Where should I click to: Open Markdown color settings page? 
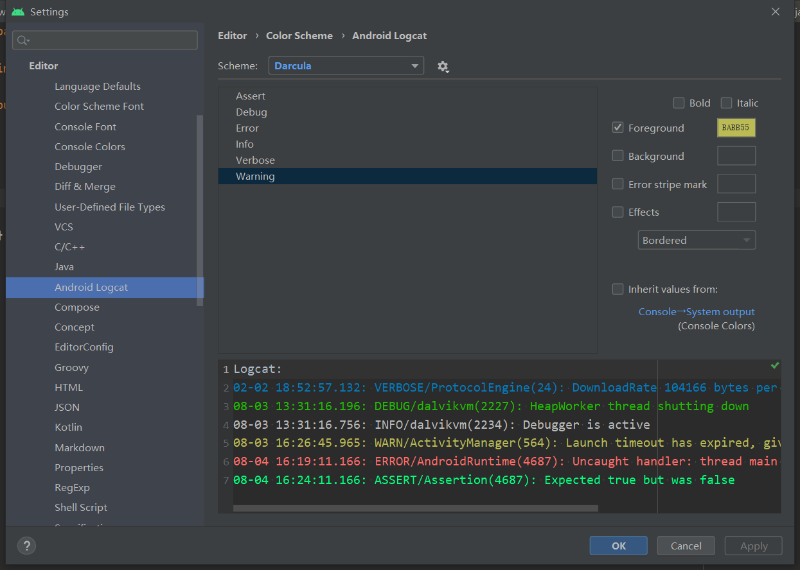point(80,447)
